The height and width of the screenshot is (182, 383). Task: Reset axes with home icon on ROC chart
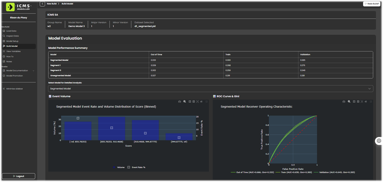(x=365, y=101)
